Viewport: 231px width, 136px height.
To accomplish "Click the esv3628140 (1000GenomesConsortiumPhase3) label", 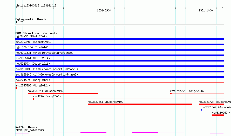I will click(47, 74).
